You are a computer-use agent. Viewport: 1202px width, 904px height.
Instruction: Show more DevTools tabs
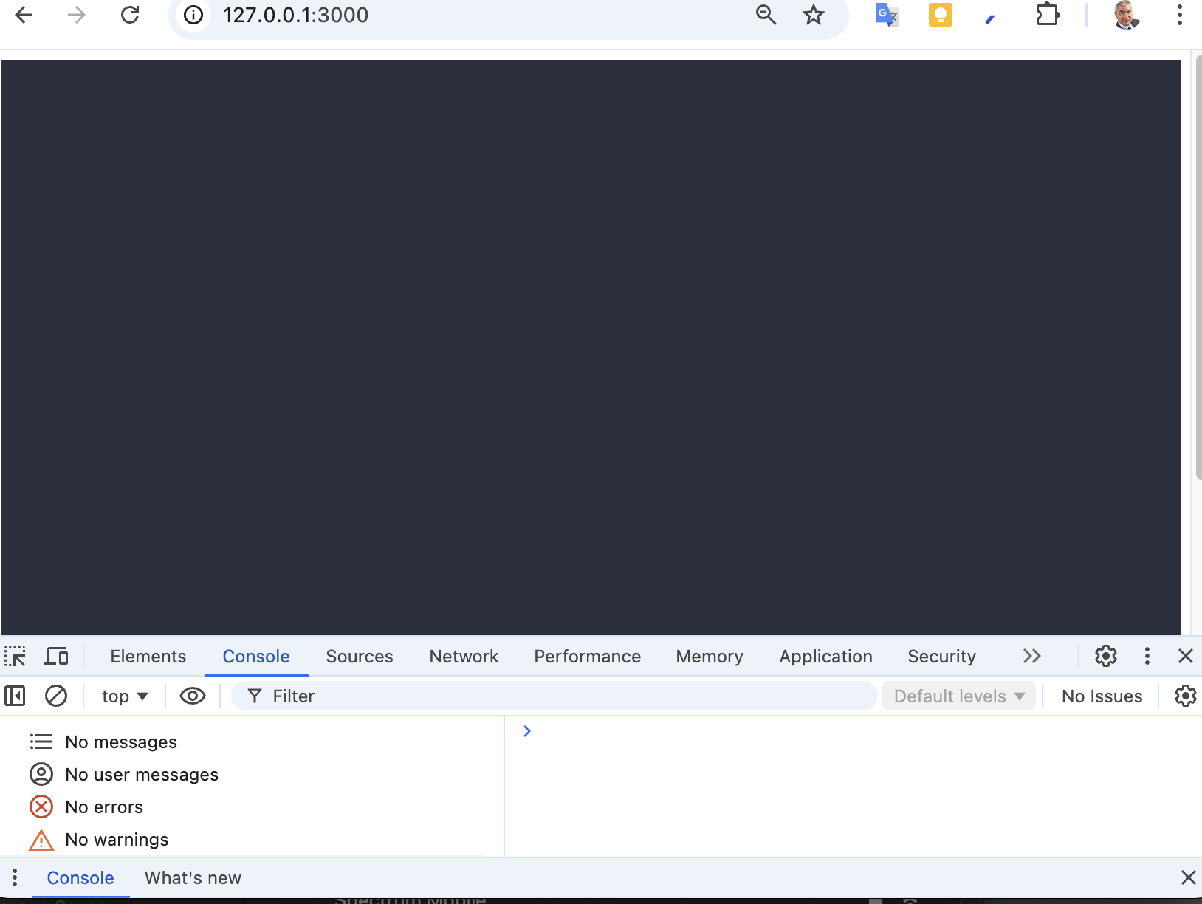pos(1032,656)
